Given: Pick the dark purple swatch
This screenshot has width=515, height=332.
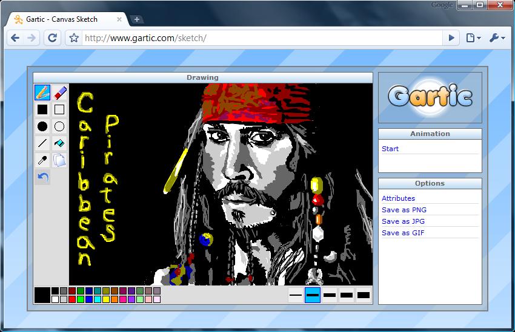Looking at the screenshot, I should [x=131, y=291].
